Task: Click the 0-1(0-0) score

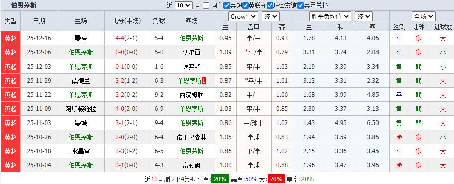Action: click(x=126, y=67)
